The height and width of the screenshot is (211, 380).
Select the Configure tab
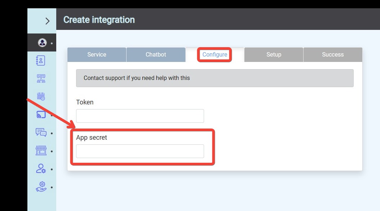[x=215, y=55]
